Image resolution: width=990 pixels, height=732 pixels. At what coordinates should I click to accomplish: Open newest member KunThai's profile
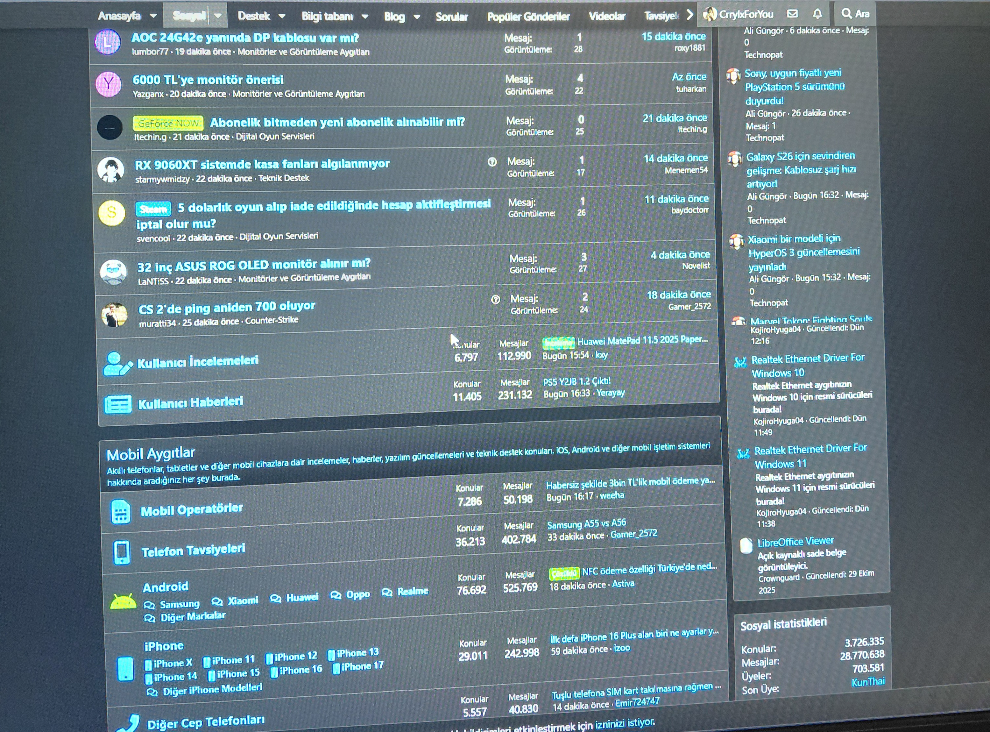coord(868,682)
